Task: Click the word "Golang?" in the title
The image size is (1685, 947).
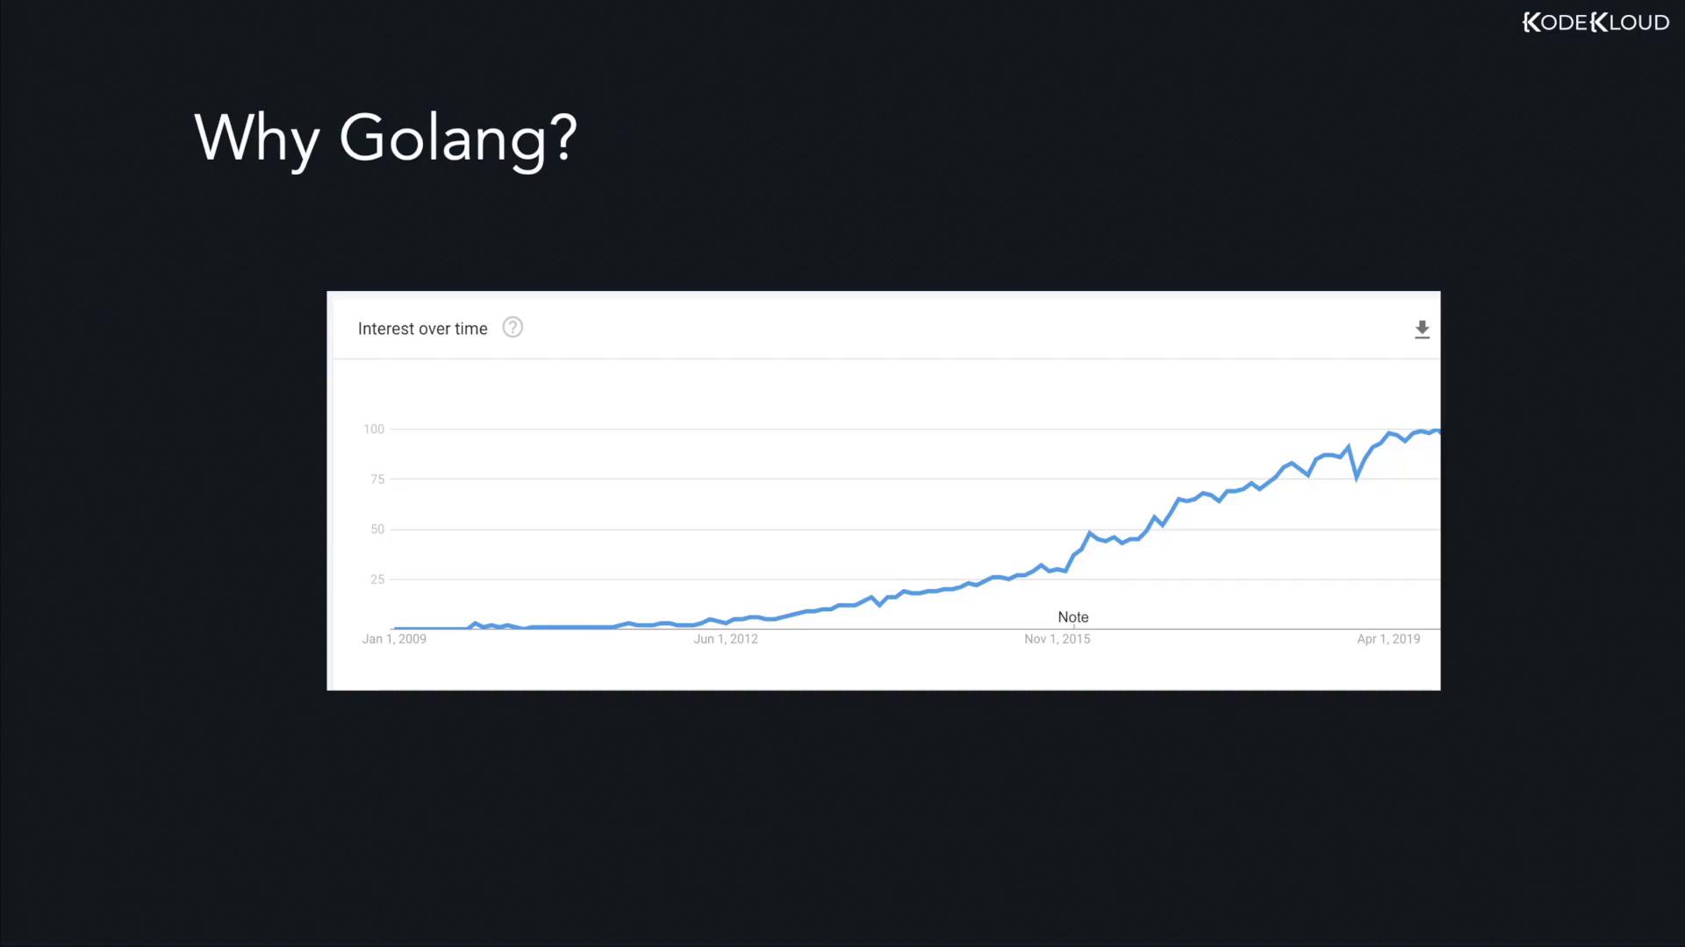Action: [458, 138]
